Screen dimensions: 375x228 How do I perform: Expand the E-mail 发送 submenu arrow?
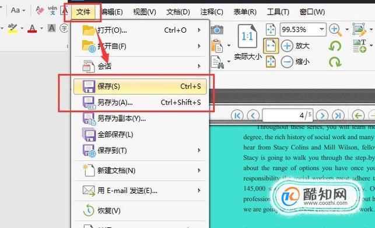coord(199,191)
